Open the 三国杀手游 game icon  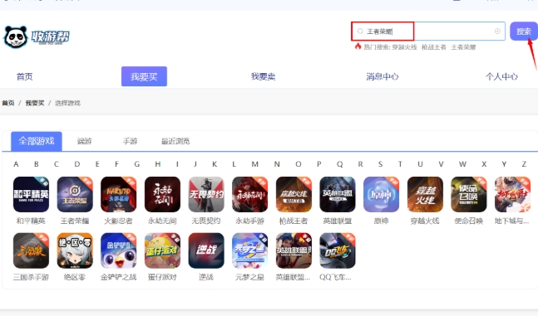point(31,250)
